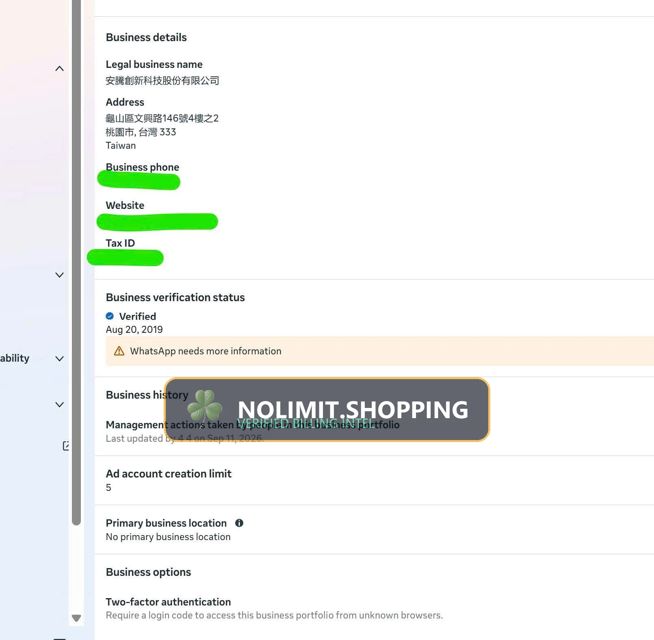The image size is (654, 640).
Task: Select the legal business name 安騰創新科技股份有限公司
Action: [x=162, y=80]
